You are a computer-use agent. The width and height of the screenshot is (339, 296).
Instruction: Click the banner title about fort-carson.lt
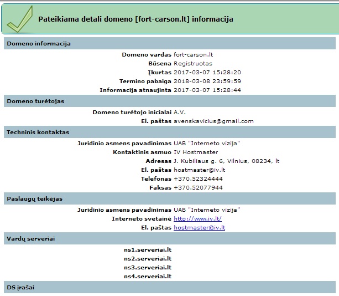[135, 19]
